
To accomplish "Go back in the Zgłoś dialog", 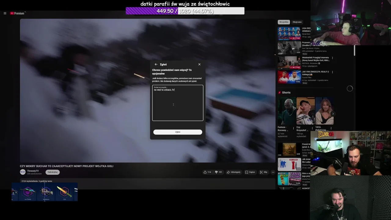I will (x=156, y=64).
